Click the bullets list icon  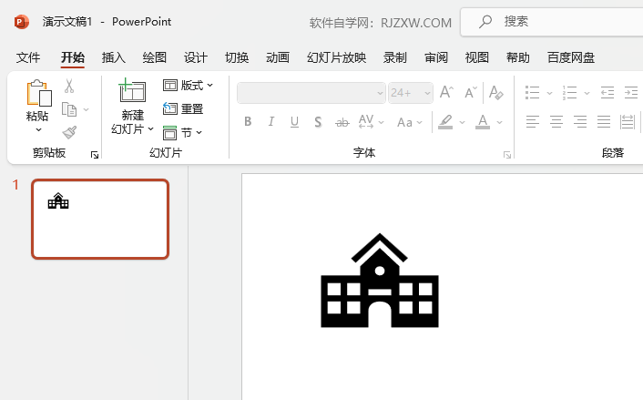tap(532, 93)
